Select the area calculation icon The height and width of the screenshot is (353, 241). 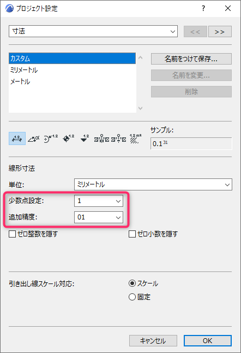(x=135, y=138)
